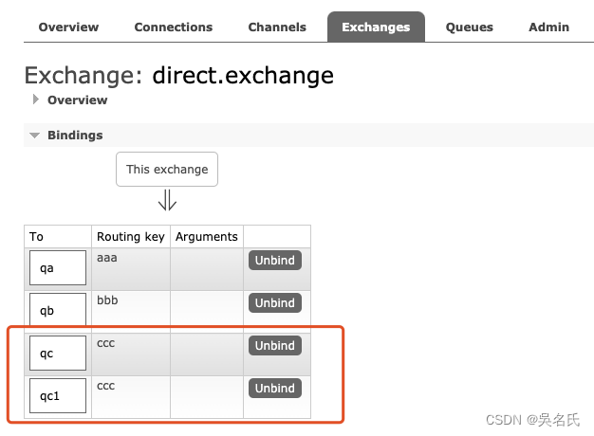Image resolution: width=594 pixels, height=436 pixels.
Task: Select the Exchanges tab
Action: 376,27
